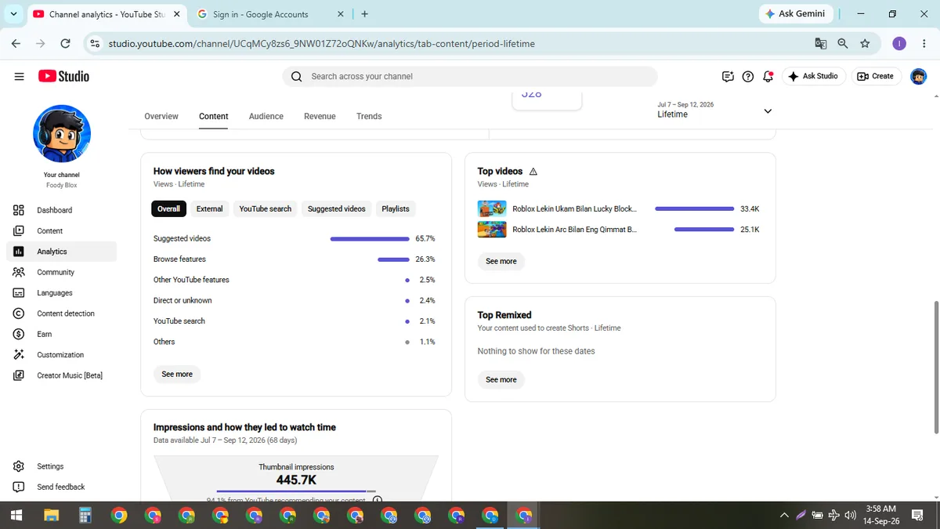This screenshot has height=529, width=940.
Task: Click See more under traffic sources
Action: pyautogui.click(x=177, y=374)
